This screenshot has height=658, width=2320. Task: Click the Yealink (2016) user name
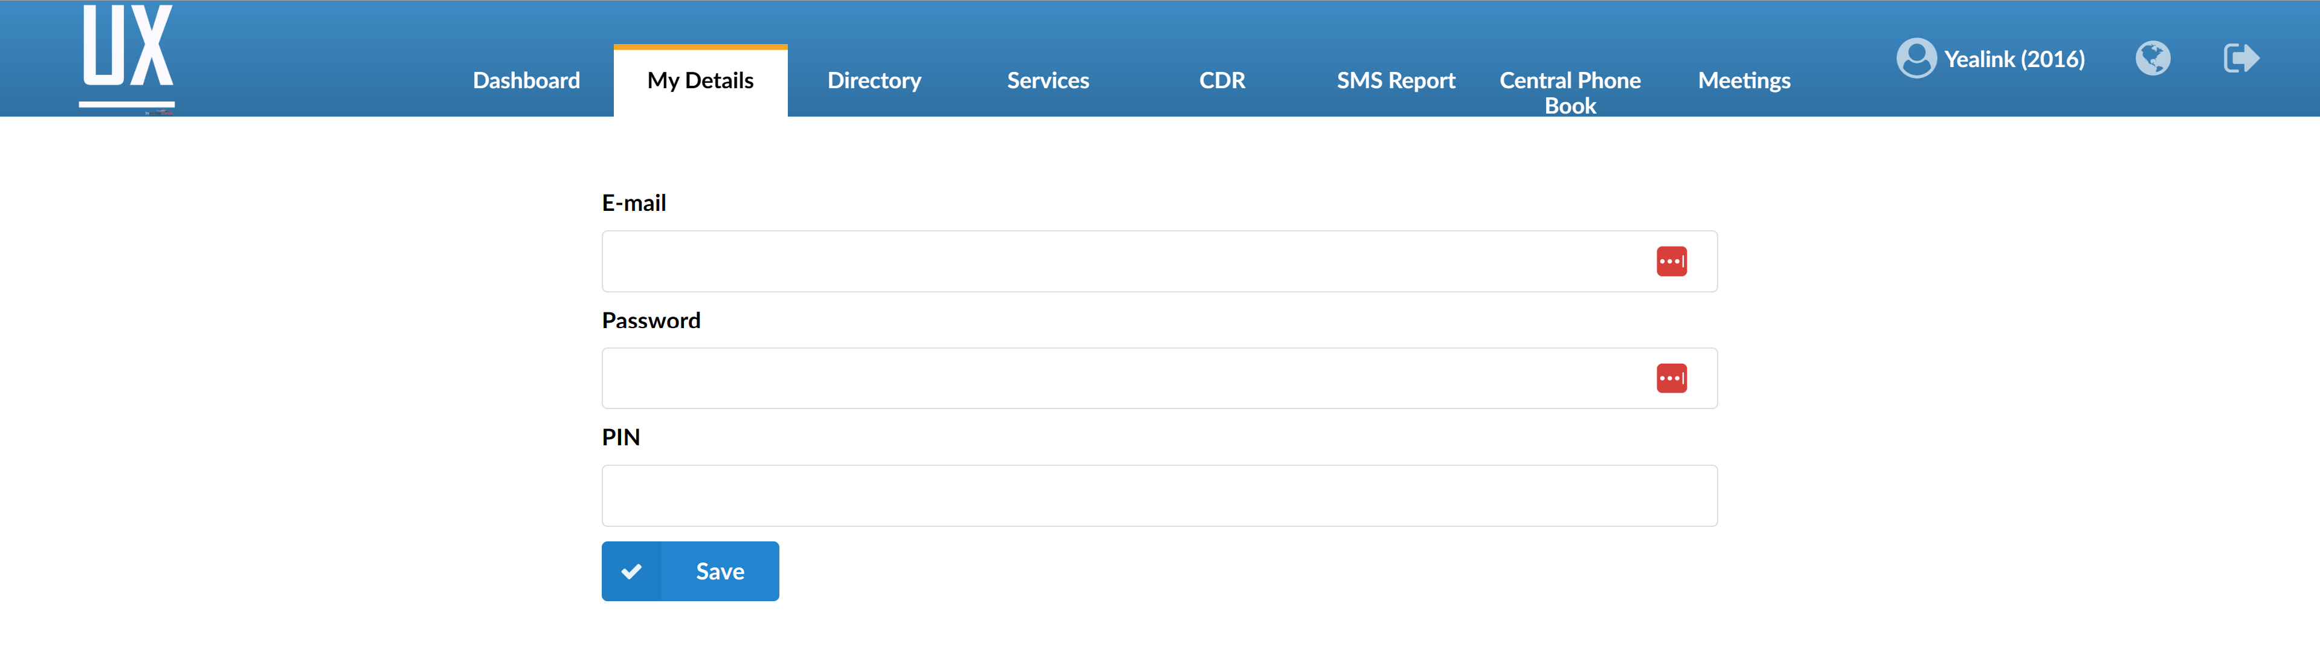point(2014,59)
